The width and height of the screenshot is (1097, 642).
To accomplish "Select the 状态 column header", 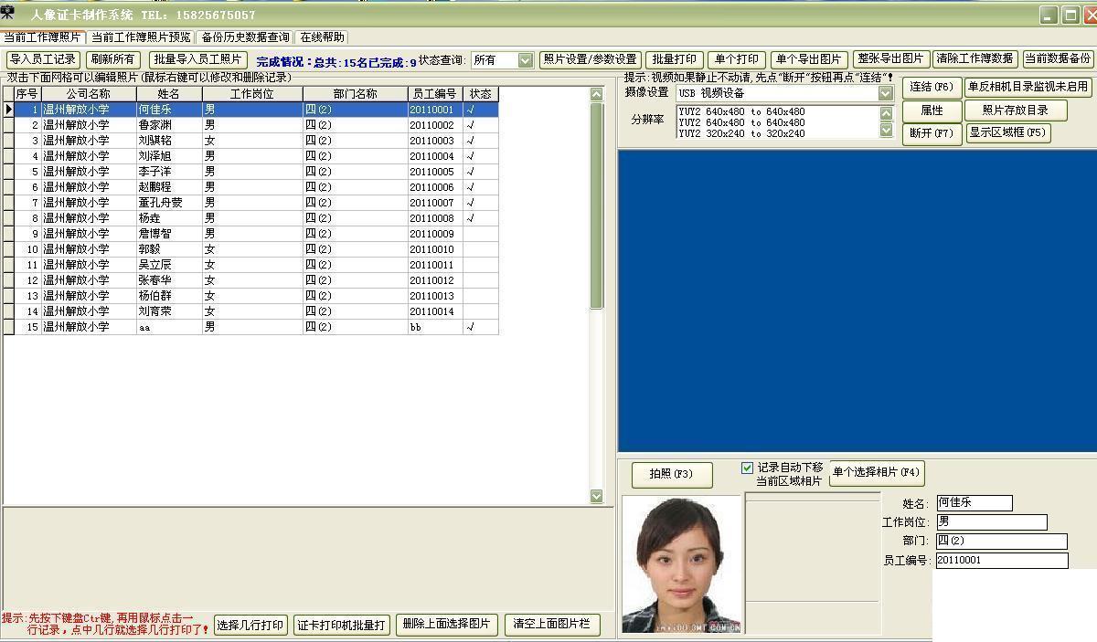I will (481, 94).
